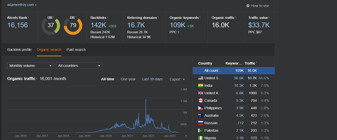Image resolution: width=337 pixels, height=140 pixels.
Task: Click the UR donut gauge showing 37
Action: (x=51, y=26)
